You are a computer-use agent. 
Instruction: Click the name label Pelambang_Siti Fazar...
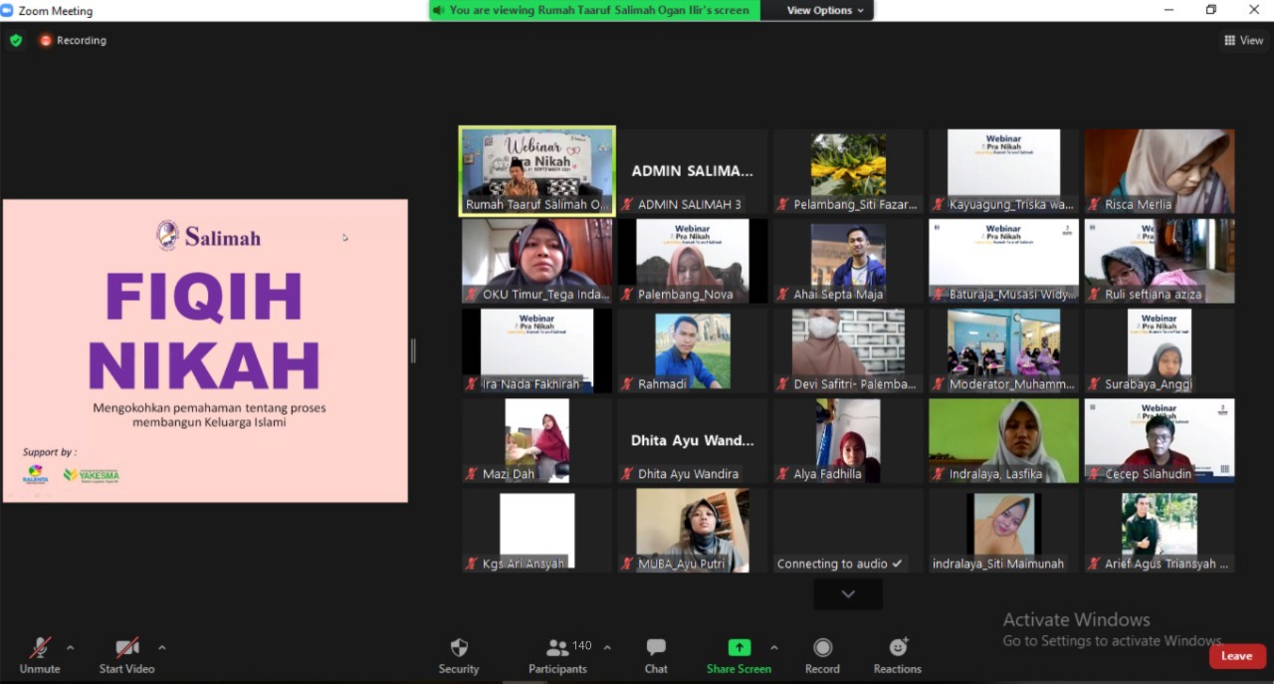click(856, 205)
